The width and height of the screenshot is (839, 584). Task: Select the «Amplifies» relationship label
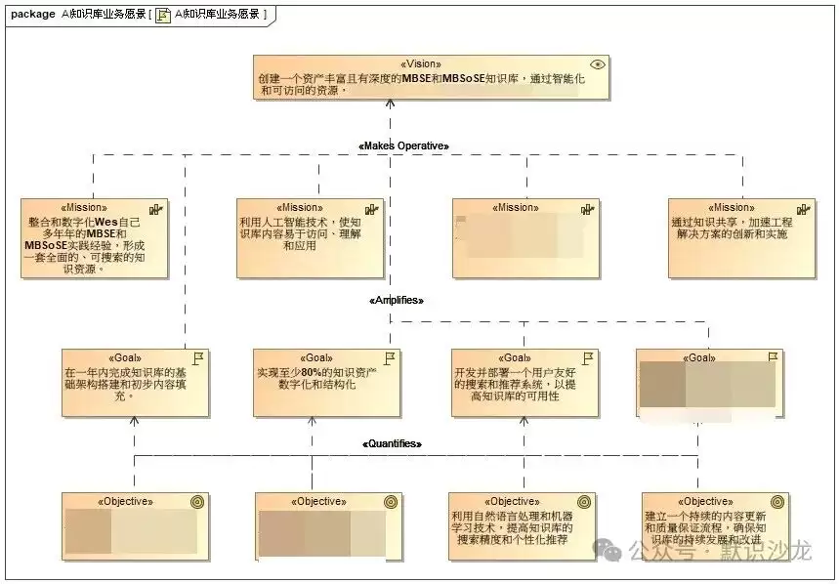point(397,300)
